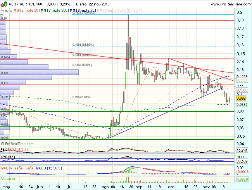Click the 4.992K volume value tag
The image size is (252, 190).
tap(242, 180)
